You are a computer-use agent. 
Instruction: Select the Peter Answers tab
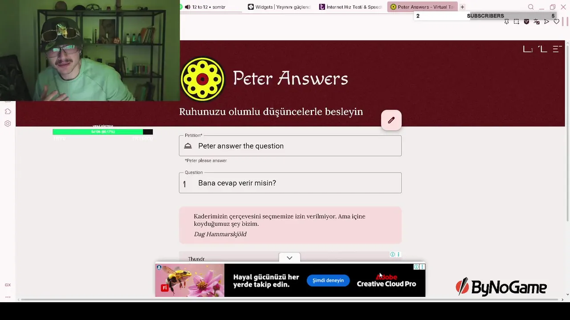point(422,7)
